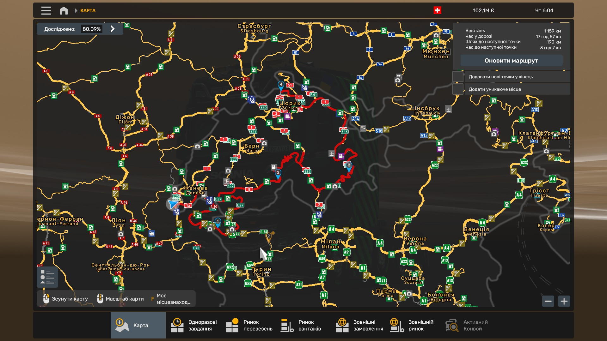
Task: Click the purple viewpoint icon near Klagenfurt
Action: pos(495,130)
